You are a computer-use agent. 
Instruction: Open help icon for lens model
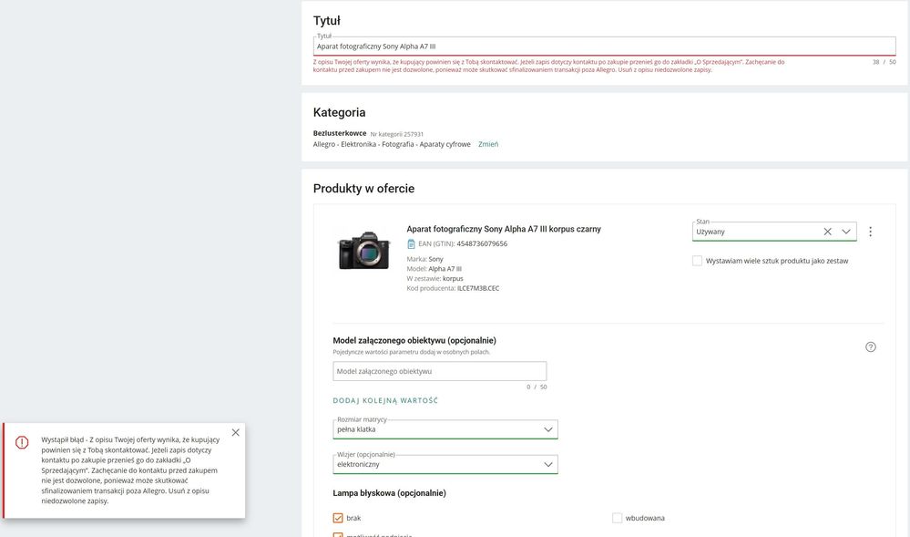tap(871, 347)
